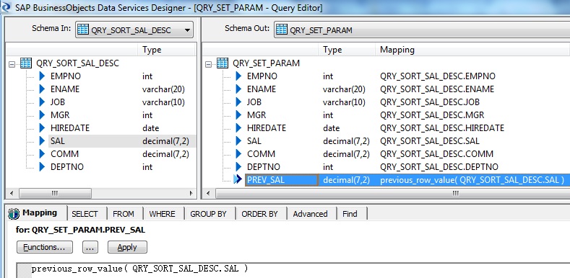570x278 pixels.
Task: Click the column arrow icon beside output COMM
Action: click(x=238, y=154)
